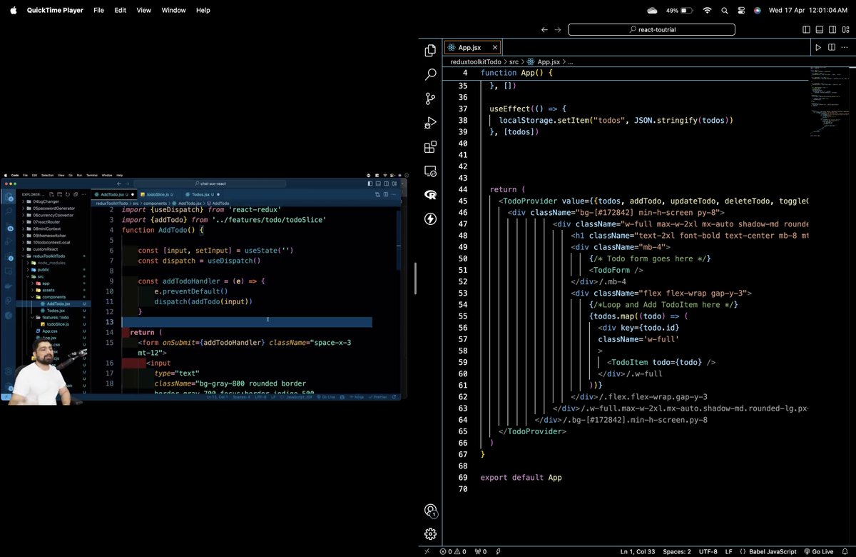Image resolution: width=856 pixels, height=557 pixels.
Task: Go back with the title bar left arrow
Action: [x=545, y=30]
